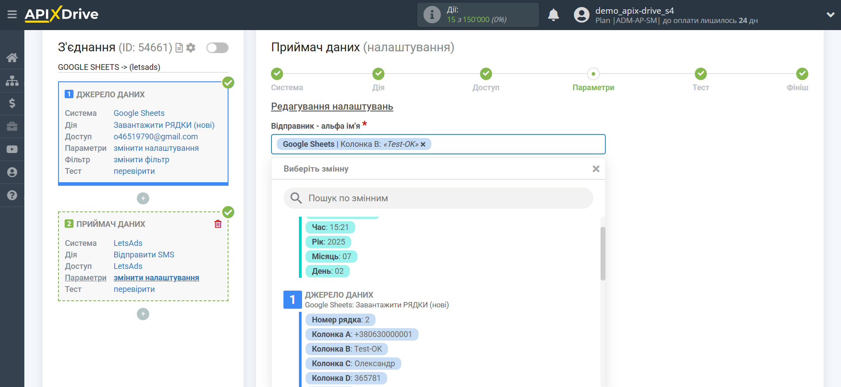Open the receiver LetsAds access link
Viewport: 841px width, 387px height.
(128, 266)
